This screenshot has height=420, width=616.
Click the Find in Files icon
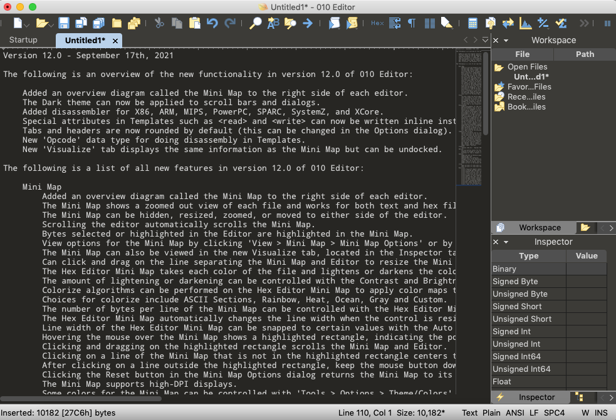290,23
